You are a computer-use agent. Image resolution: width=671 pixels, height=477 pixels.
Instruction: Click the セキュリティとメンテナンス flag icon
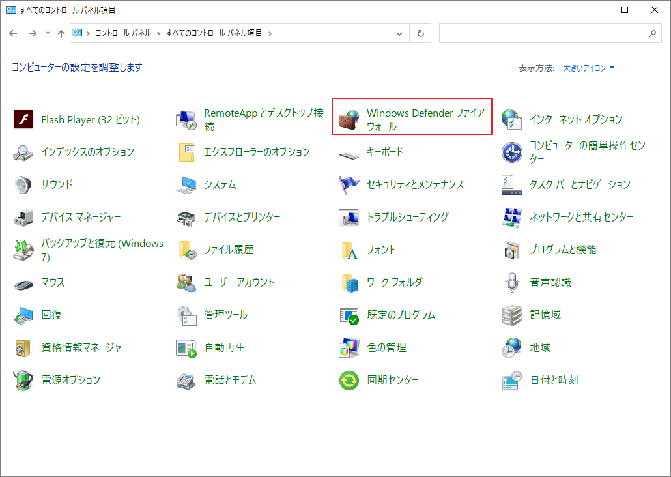point(349,184)
